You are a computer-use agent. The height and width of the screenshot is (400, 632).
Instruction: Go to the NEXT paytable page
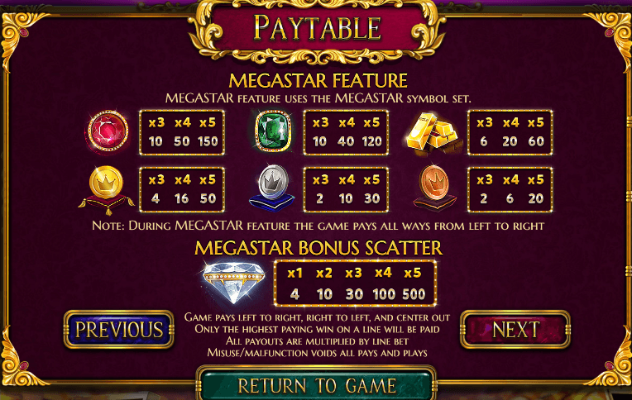515,330
